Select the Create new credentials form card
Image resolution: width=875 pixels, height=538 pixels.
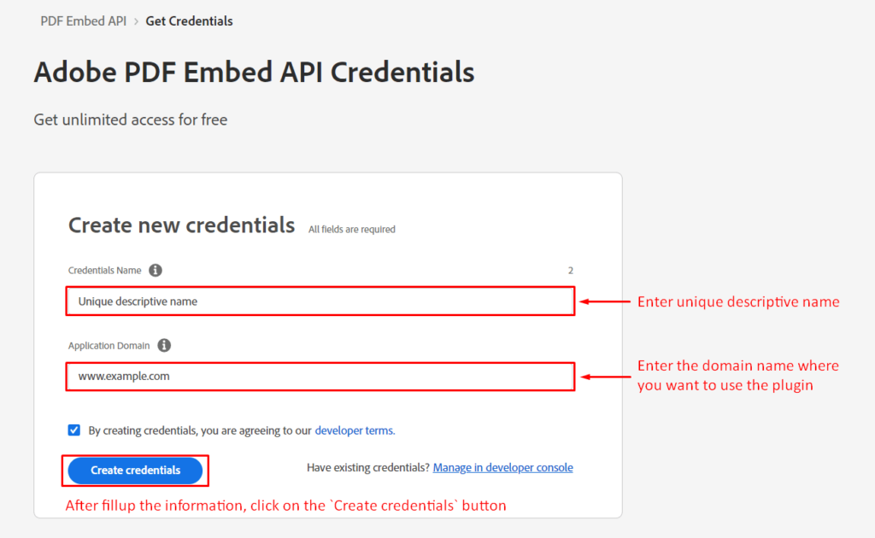point(328,346)
